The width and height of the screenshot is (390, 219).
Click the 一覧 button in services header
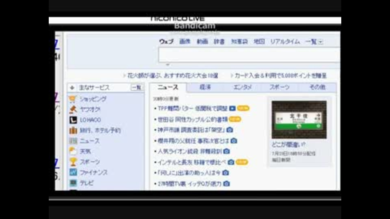136,88
